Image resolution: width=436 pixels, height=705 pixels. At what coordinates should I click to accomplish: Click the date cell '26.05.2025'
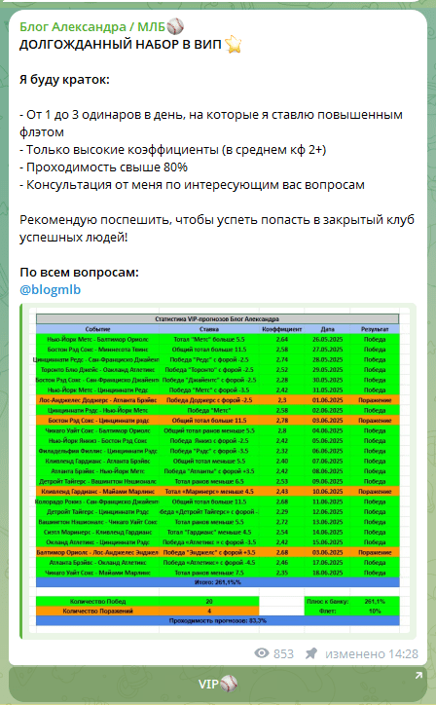coord(328,340)
